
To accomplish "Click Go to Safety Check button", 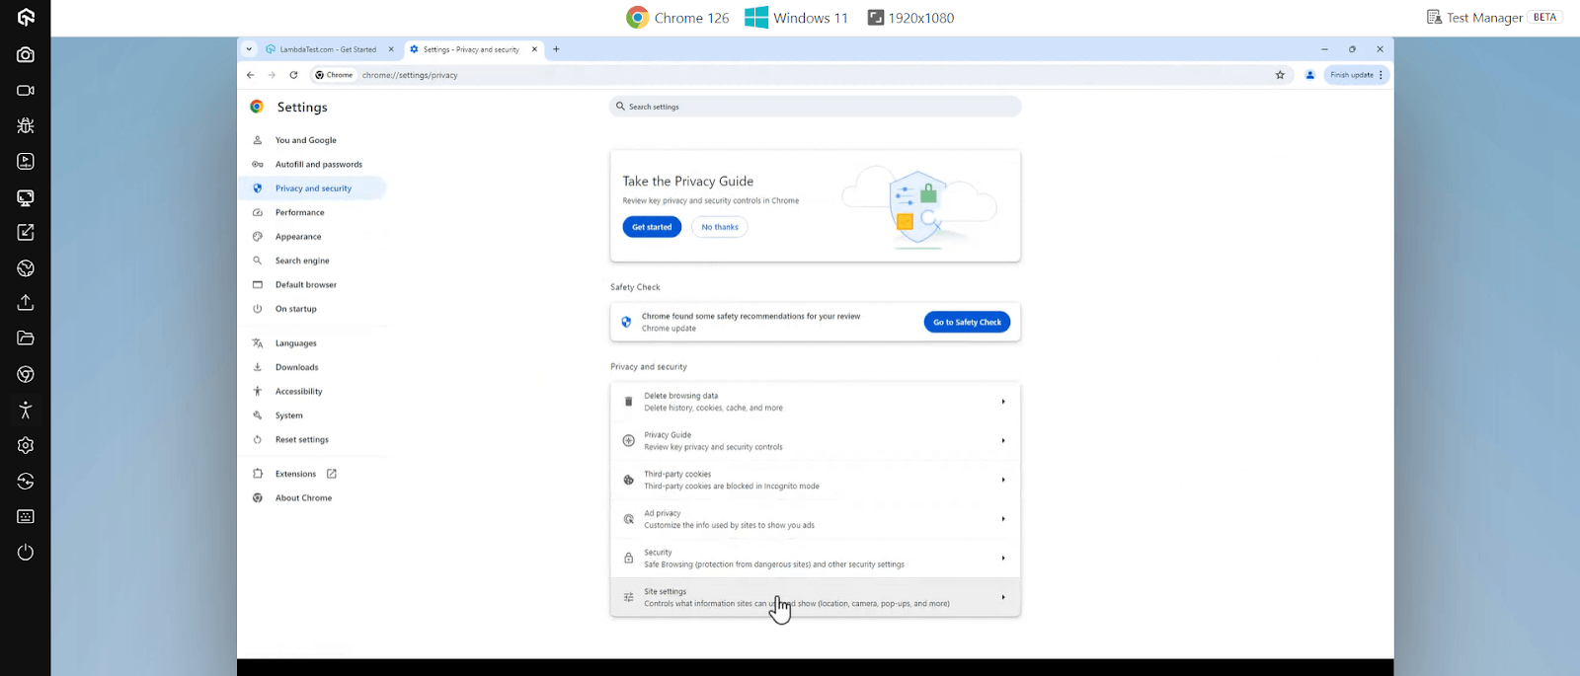I will click(968, 322).
